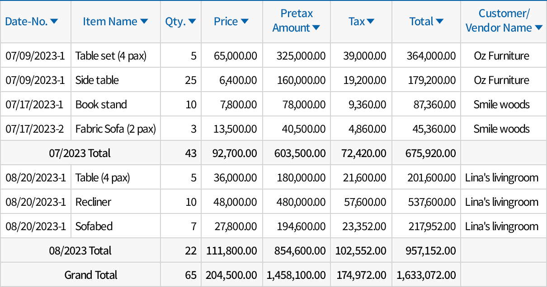The width and height of the screenshot is (547, 287).
Task: Open the Item Name sort dropdown
Action: (145, 21)
